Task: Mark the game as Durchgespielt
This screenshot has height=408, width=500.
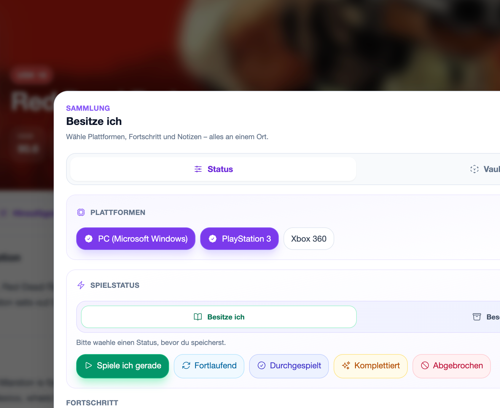Action: 289,366
